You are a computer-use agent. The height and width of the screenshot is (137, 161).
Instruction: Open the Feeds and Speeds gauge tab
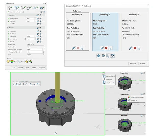tap(42, 8)
